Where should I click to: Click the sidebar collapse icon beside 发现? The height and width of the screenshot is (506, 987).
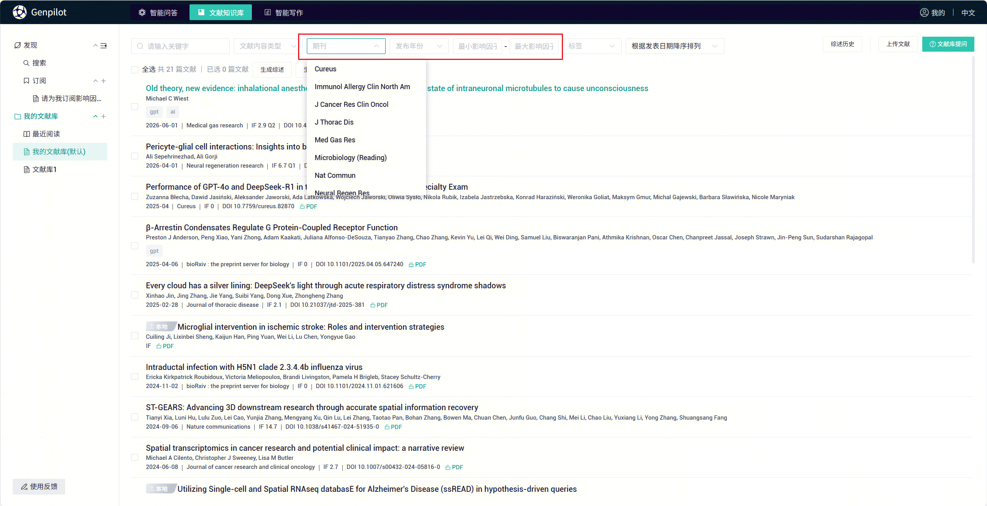pos(103,46)
